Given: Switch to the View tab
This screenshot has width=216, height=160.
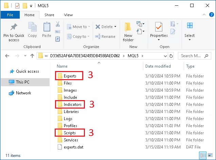Looking at the screenshot, I should (68, 15).
